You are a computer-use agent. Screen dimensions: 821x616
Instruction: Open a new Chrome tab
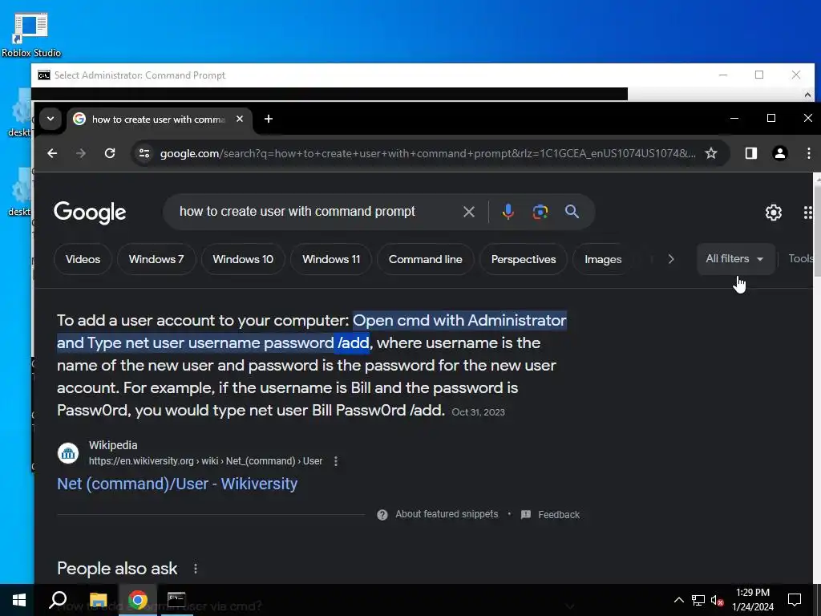(x=268, y=119)
